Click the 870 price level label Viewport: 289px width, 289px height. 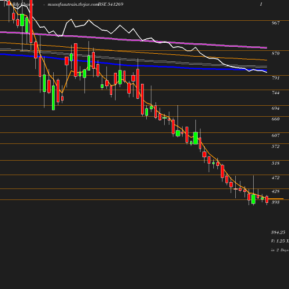pos(276,53)
